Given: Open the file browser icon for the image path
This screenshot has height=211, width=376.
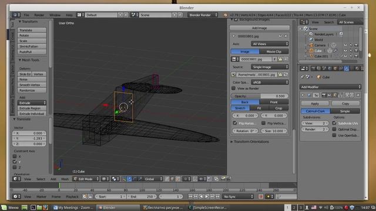Looking at the screenshot, I should click(280, 74).
